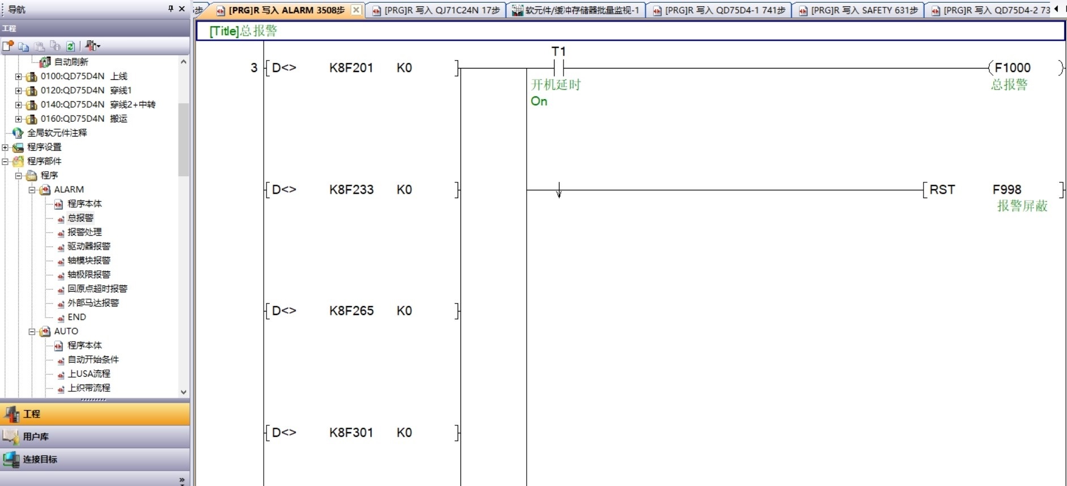Collapse the 程序部件 node

click(5, 161)
